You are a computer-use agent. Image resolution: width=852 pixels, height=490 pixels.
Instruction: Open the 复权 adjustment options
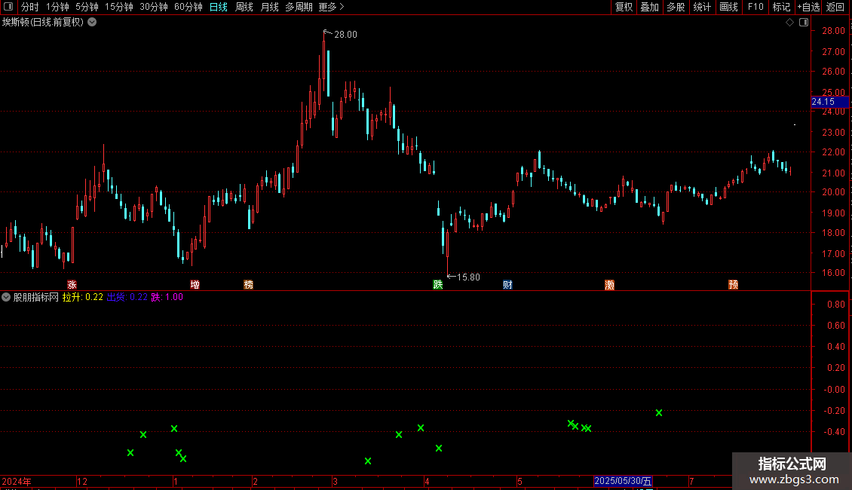pyautogui.click(x=624, y=7)
